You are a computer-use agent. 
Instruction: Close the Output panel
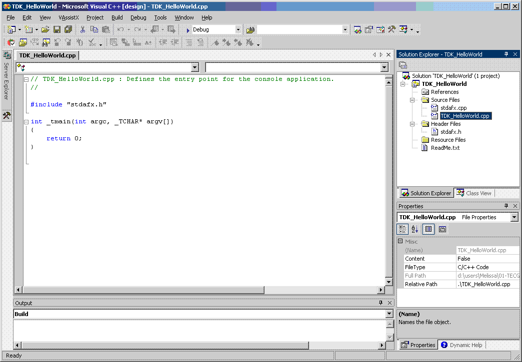coord(389,303)
